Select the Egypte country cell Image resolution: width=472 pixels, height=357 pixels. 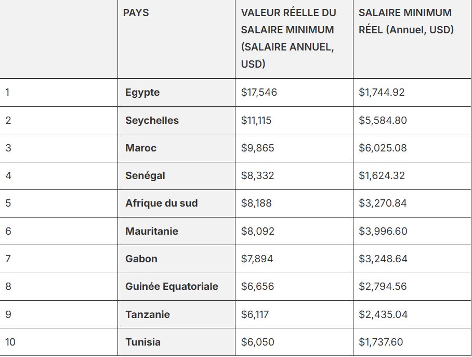(x=142, y=93)
